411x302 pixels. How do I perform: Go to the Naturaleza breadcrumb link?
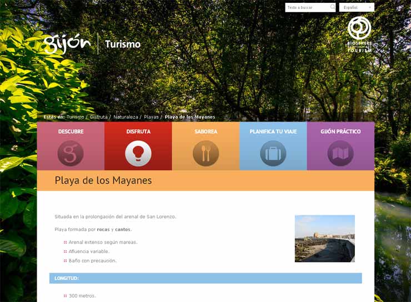[126, 117]
